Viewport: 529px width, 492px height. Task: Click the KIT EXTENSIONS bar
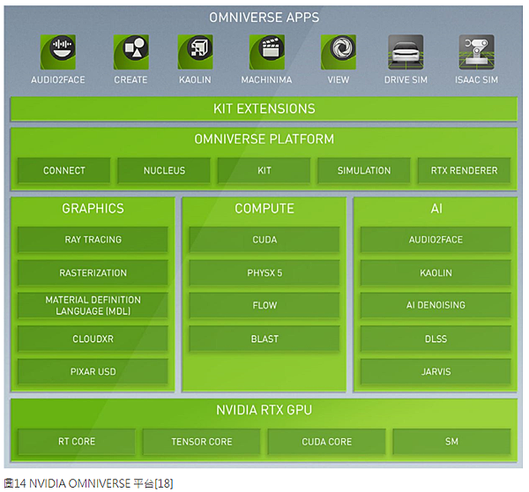click(264, 109)
